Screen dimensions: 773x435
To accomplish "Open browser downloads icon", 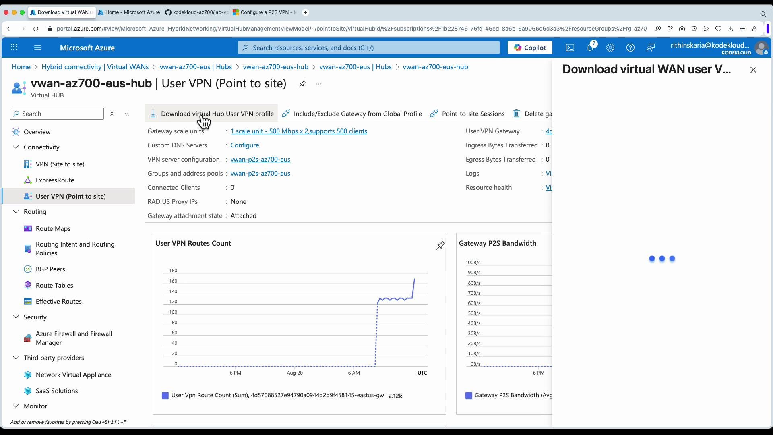I will 730,29.
